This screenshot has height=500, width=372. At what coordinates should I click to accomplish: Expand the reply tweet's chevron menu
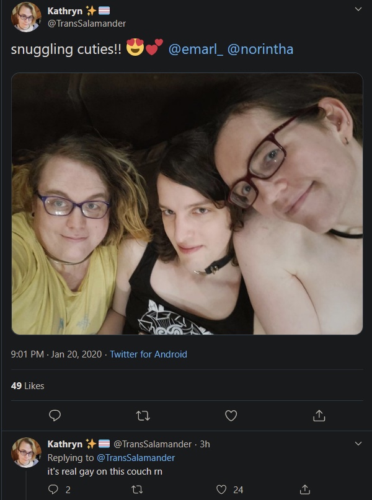[358, 444]
